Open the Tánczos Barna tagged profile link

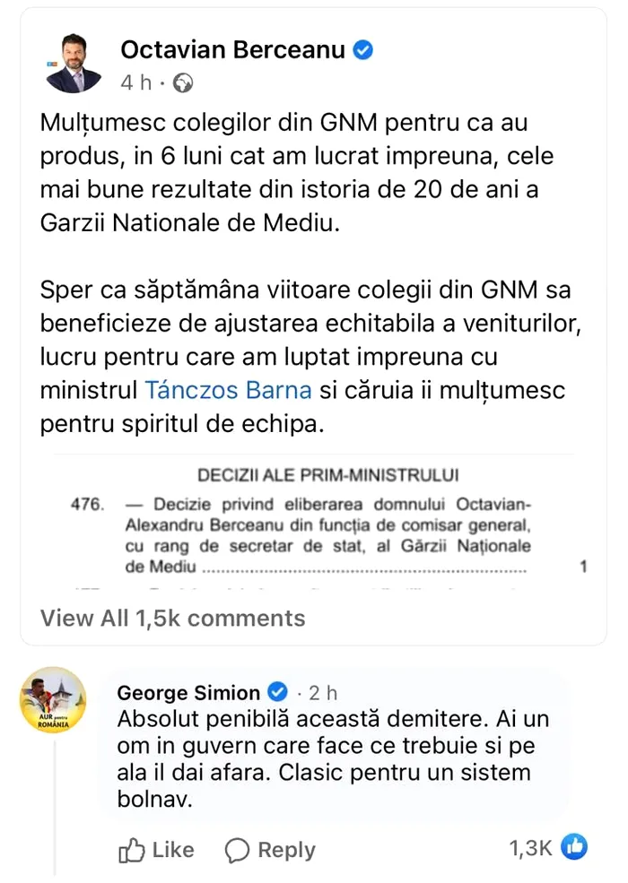(228, 390)
